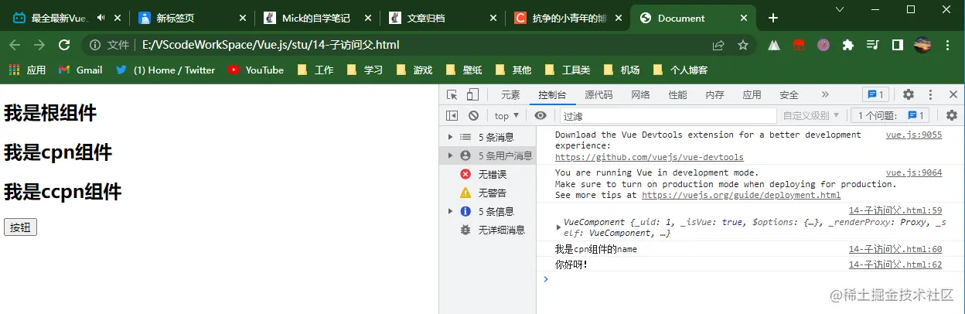Open the 应用 apps shortcut
The image size is (965, 314).
point(27,70)
